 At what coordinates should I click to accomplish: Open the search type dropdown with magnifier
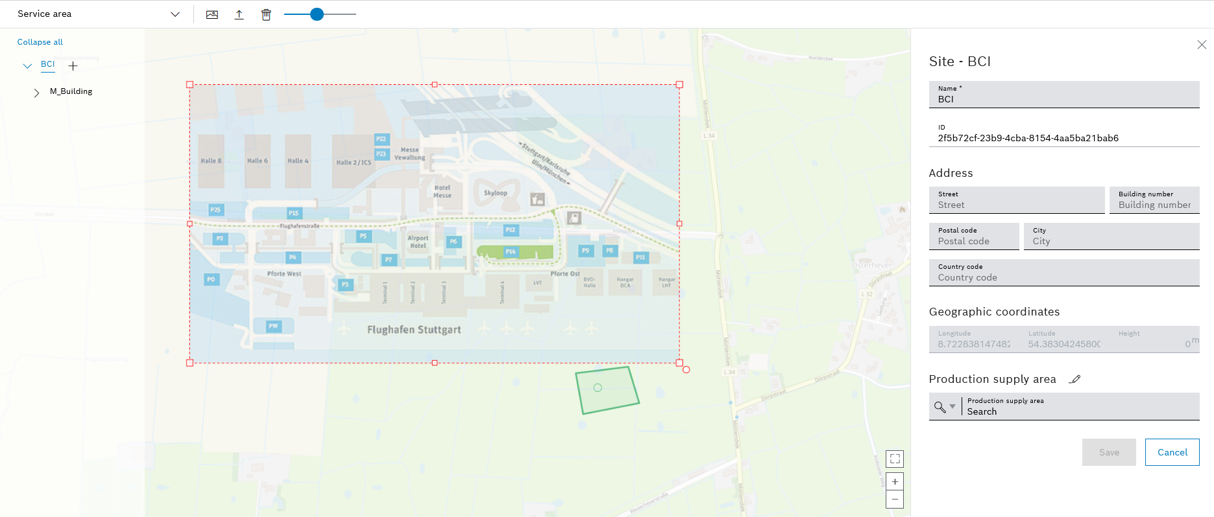pos(945,407)
